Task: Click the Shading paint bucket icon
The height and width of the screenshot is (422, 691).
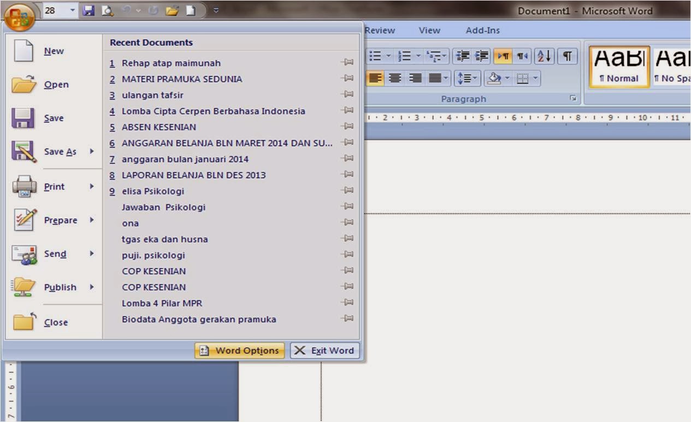Action: click(x=494, y=79)
